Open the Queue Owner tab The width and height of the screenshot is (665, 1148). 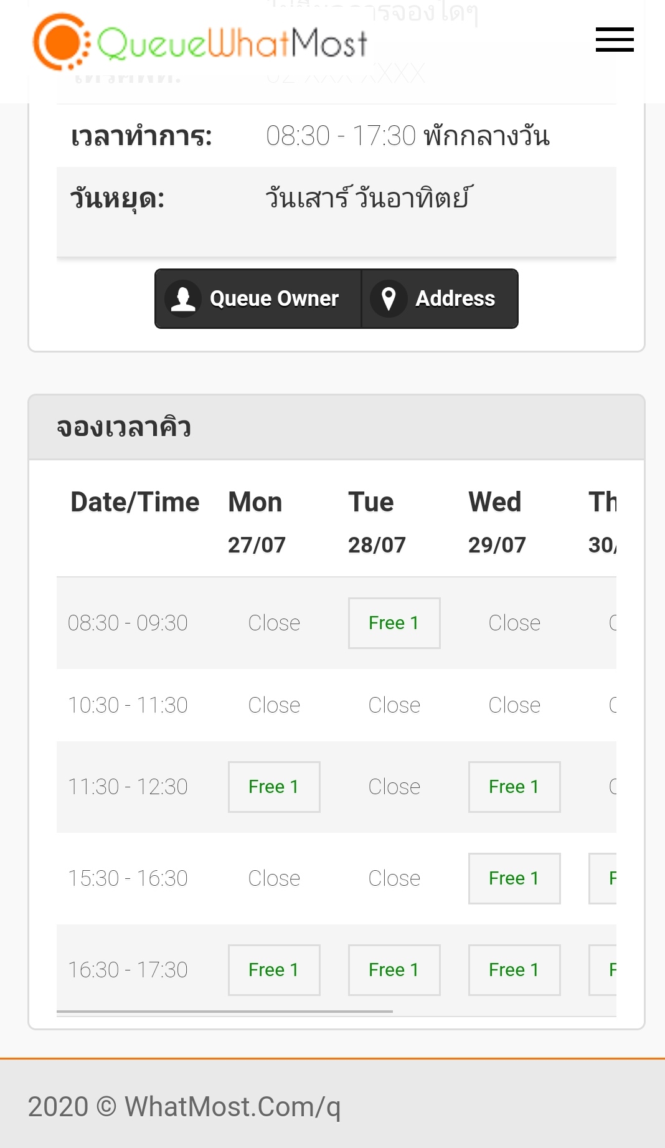tap(258, 298)
